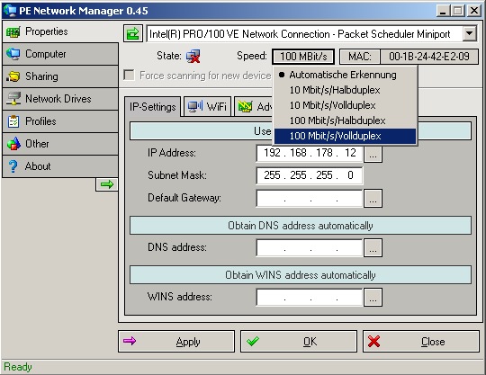Open the Sharing section
Image resolution: width=486 pixels, height=375 pixels.
pos(60,76)
